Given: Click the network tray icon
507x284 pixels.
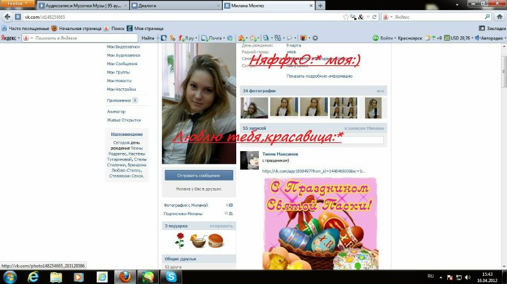Looking at the screenshot, I should coord(459,277).
